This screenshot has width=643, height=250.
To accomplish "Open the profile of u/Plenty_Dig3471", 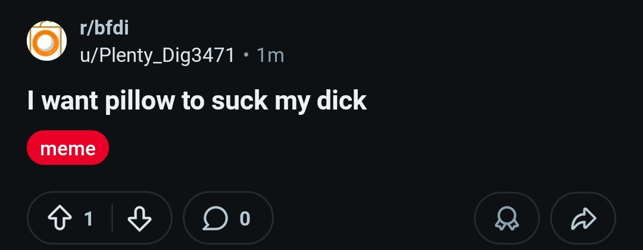I will [x=157, y=55].
